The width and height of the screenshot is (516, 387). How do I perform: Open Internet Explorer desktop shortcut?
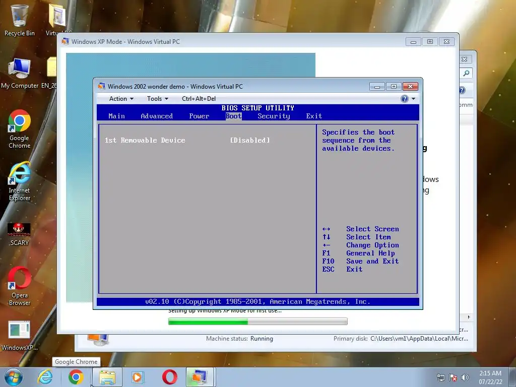(x=20, y=181)
